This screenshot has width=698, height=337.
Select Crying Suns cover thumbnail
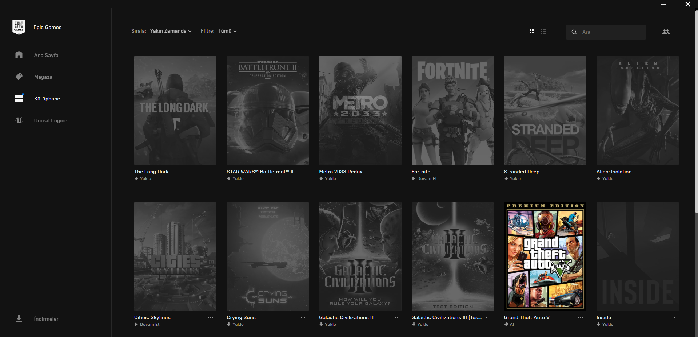[268, 256]
